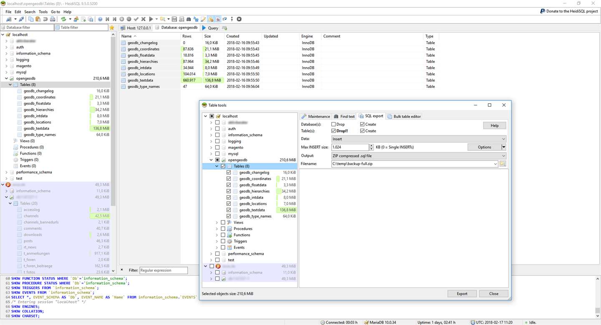Viewport: 601px width, 325px height.
Task: Click the folder browse icon beside Filename
Action: coord(503,164)
